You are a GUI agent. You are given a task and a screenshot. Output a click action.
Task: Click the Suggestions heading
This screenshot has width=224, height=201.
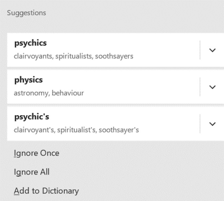[x=27, y=13]
